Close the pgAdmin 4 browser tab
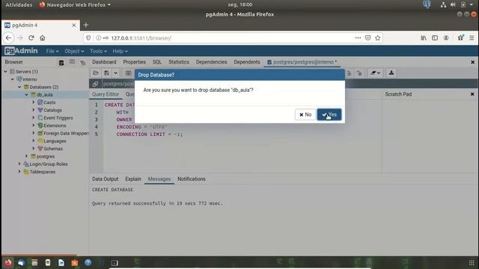This screenshot has height=269, width=479. 73,25
